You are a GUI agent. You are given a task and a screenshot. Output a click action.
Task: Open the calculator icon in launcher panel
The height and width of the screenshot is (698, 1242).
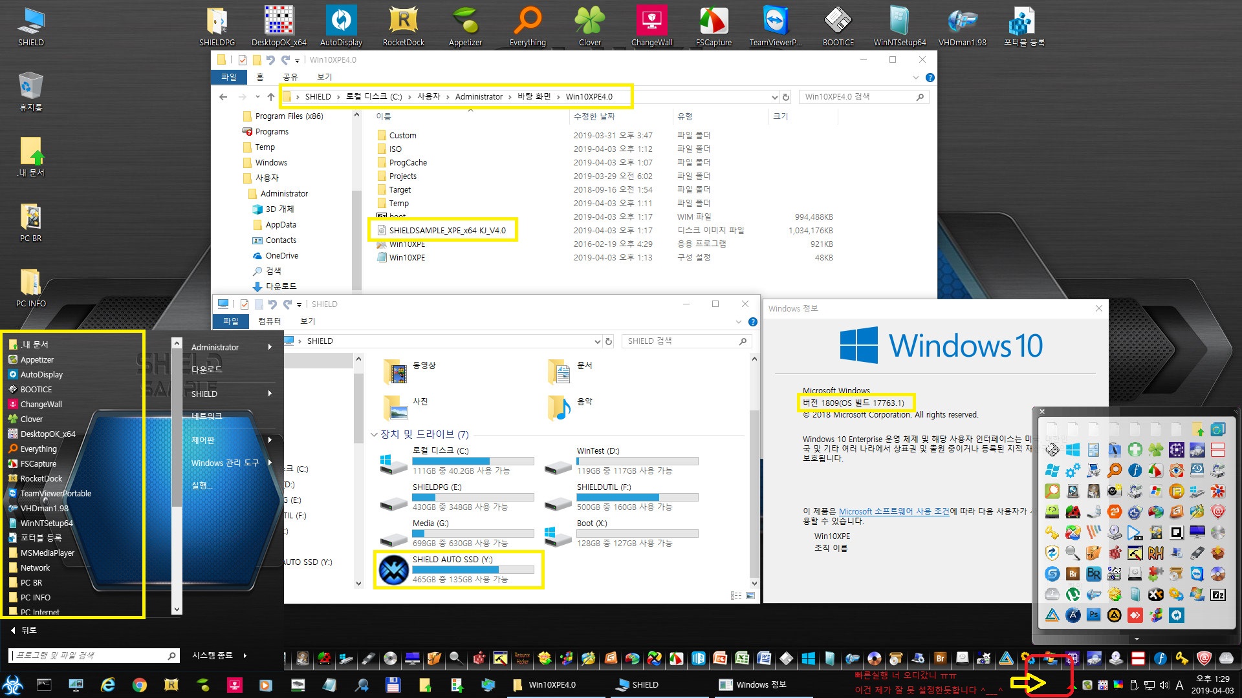tap(1094, 450)
